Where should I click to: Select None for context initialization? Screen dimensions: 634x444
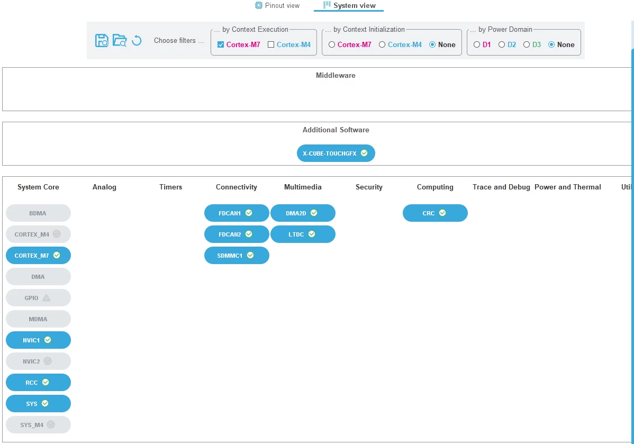432,44
